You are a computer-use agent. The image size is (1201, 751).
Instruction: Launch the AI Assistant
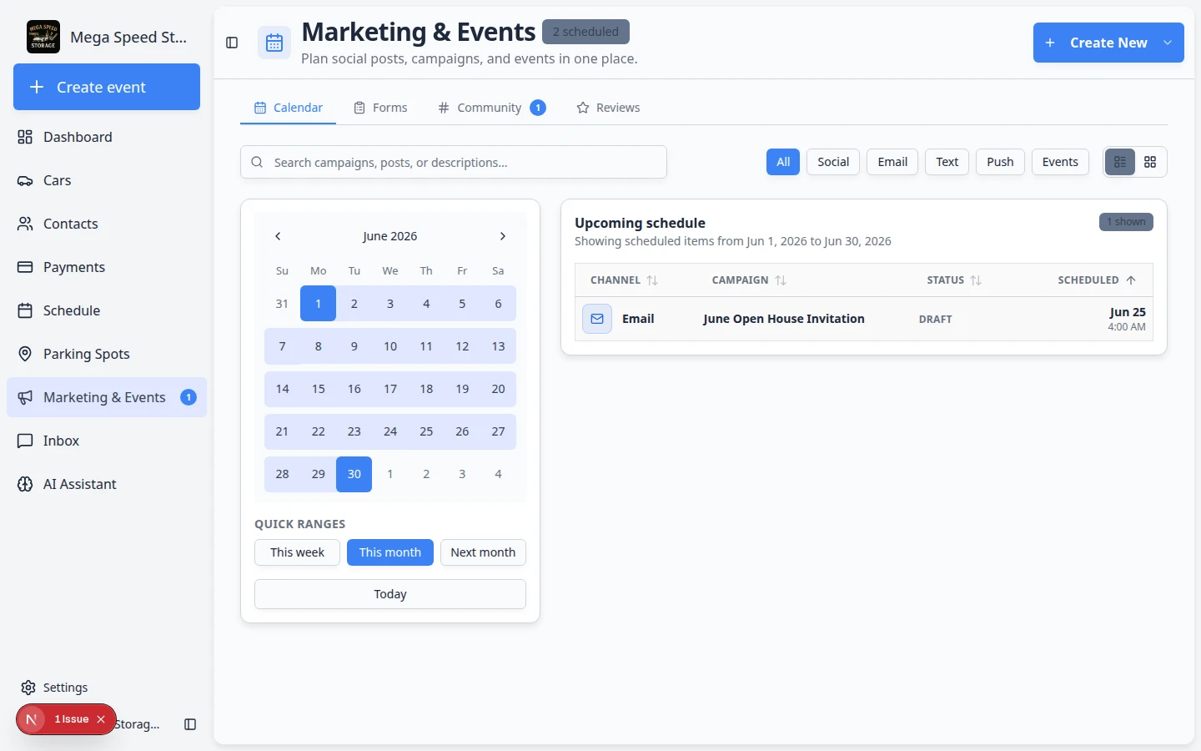tap(107, 484)
